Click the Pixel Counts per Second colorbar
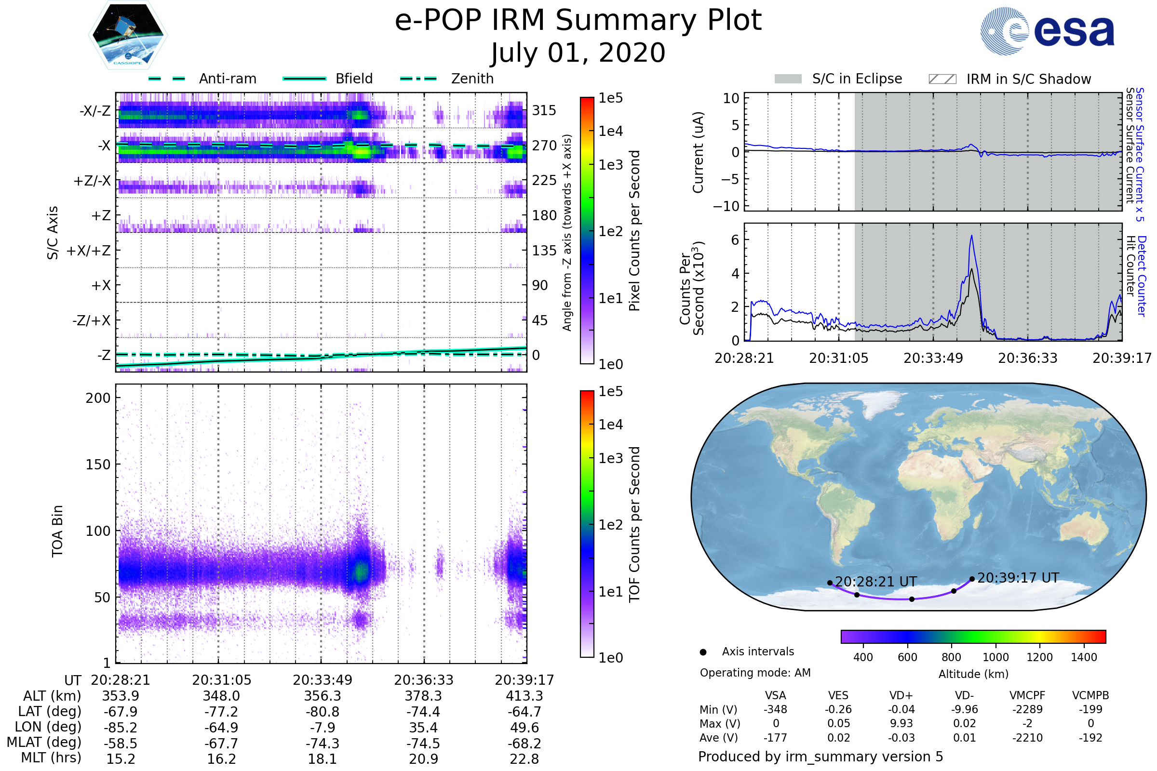 point(587,230)
